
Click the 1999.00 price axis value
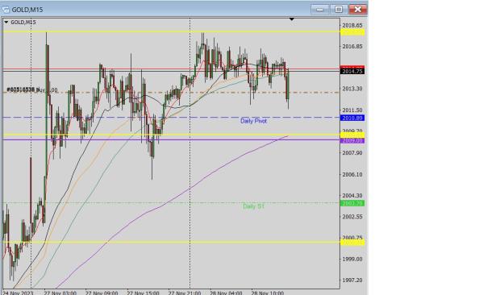(x=352, y=259)
